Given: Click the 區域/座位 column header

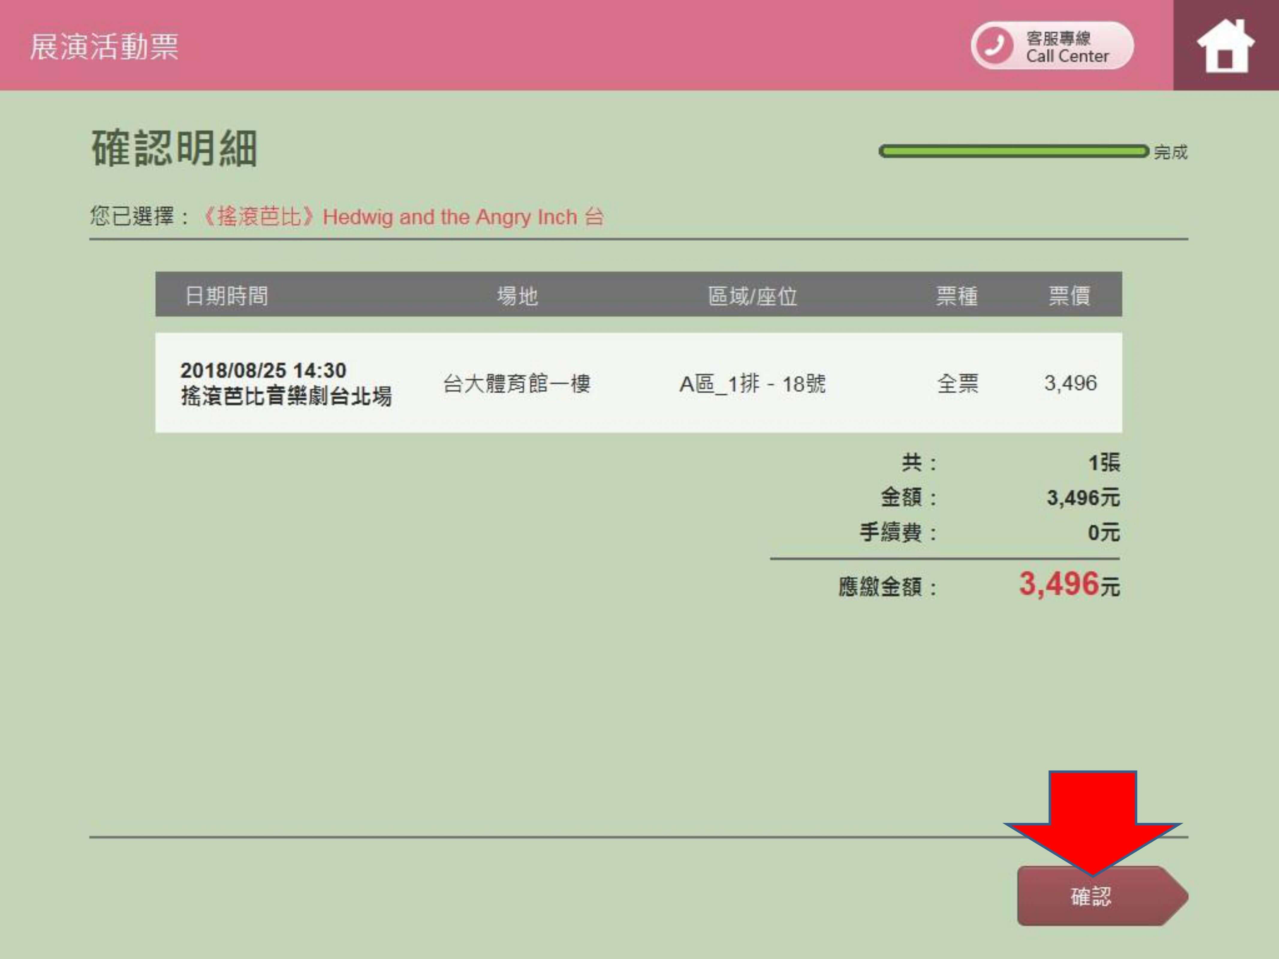Looking at the screenshot, I should (753, 295).
